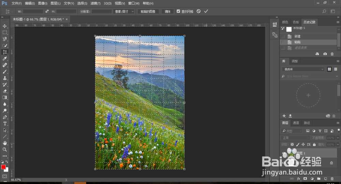Image resolution: width=341 pixels, height=184 pixels.
Task: Select the Line tool
Action: point(4,137)
